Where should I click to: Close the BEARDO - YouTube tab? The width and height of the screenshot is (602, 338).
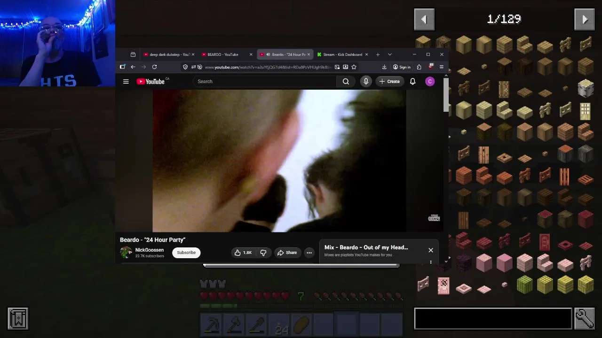click(x=251, y=54)
